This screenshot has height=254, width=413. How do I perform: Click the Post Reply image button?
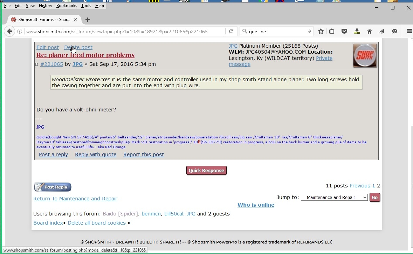[53, 187]
